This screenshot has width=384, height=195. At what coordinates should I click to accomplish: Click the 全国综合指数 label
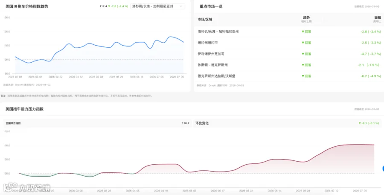click(13, 123)
